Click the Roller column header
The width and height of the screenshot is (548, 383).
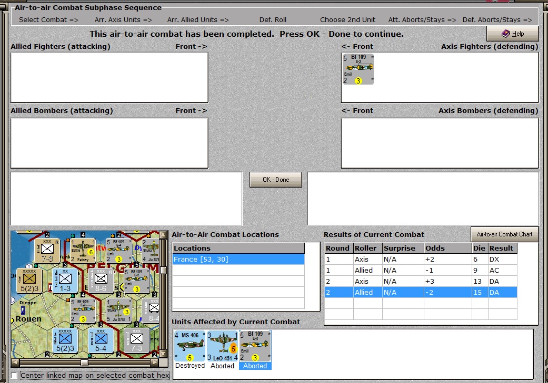(367, 248)
